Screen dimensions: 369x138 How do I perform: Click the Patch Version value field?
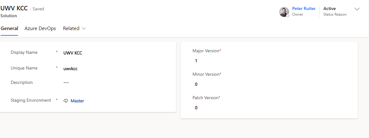pyautogui.click(x=269, y=108)
